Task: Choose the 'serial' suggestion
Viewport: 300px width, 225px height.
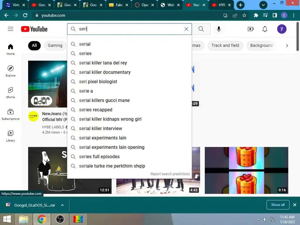Action: [x=129, y=44]
